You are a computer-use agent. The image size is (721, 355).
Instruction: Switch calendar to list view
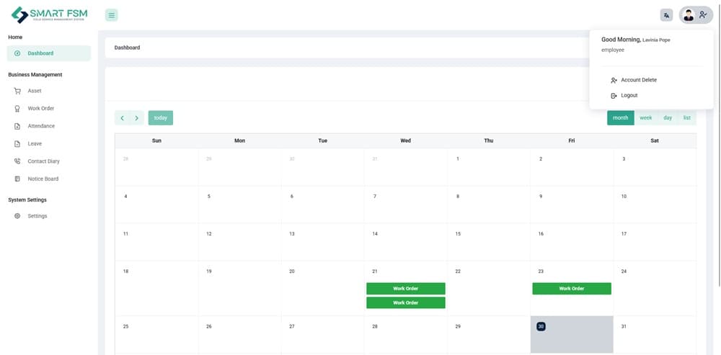click(x=687, y=118)
